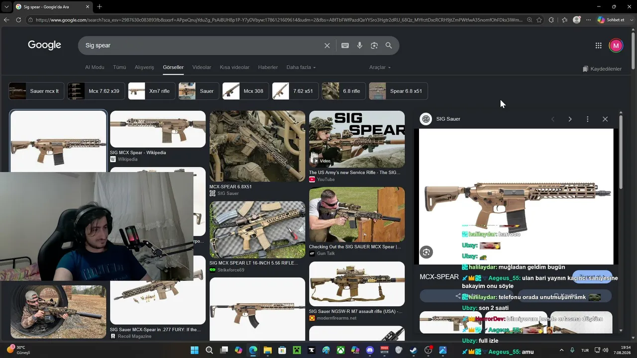Open the on-screen keyboard input tool
The image size is (637, 358).
click(x=345, y=46)
